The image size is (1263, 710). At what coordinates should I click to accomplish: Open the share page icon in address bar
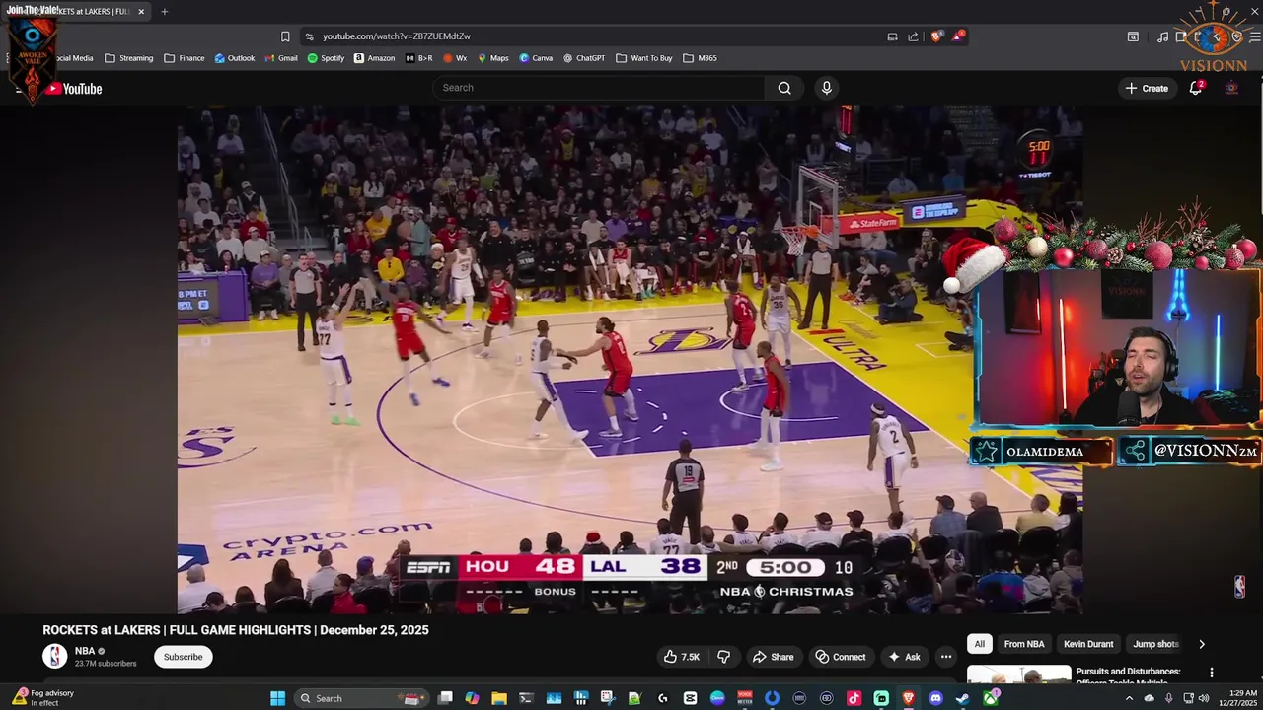coord(913,36)
